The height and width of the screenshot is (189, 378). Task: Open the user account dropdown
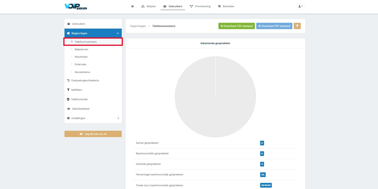click(x=301, y=6)
